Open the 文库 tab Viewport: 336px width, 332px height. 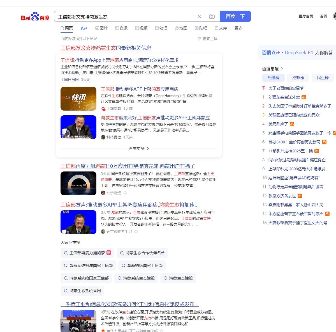[x=221, y=28]
